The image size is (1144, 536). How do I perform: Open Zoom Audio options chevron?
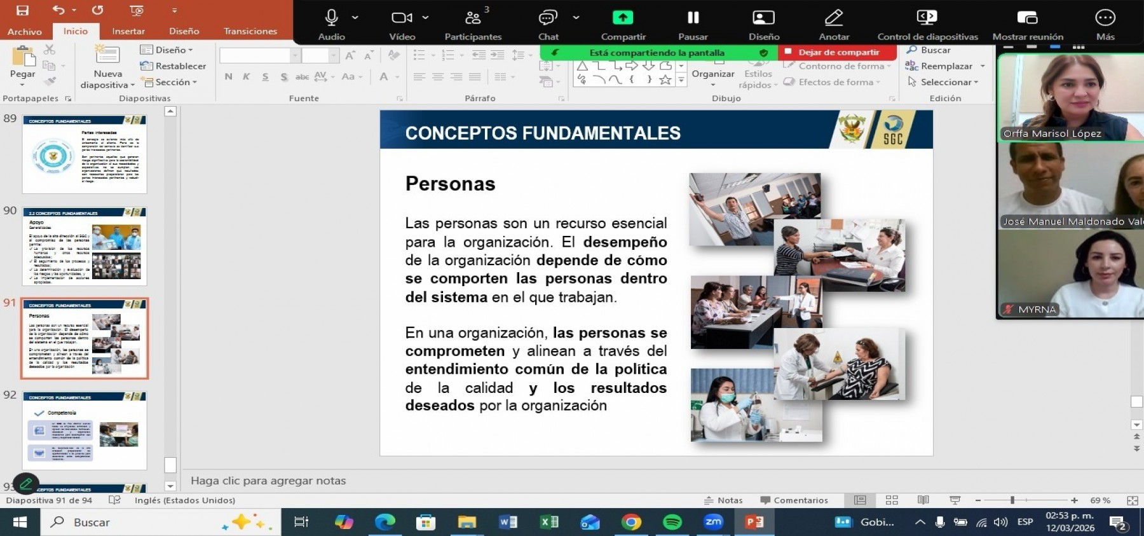click(355, 18)
